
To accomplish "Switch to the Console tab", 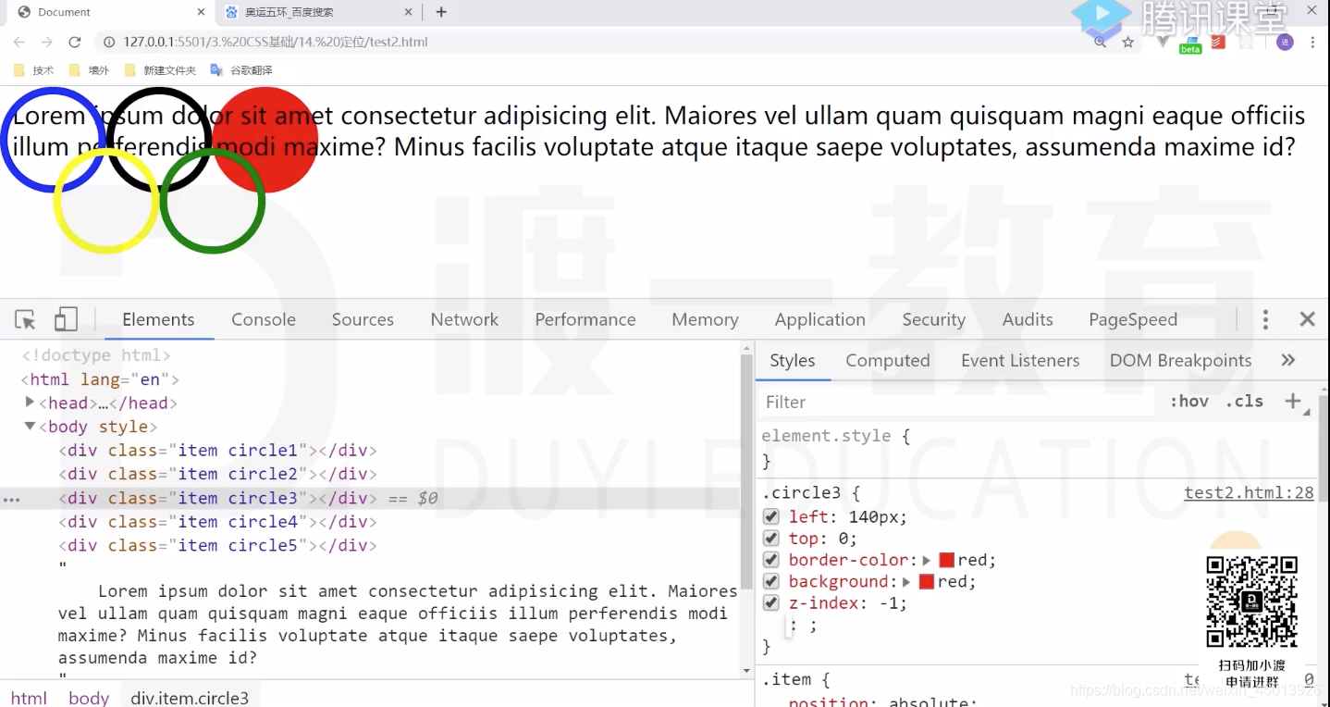I will point(264,320).
